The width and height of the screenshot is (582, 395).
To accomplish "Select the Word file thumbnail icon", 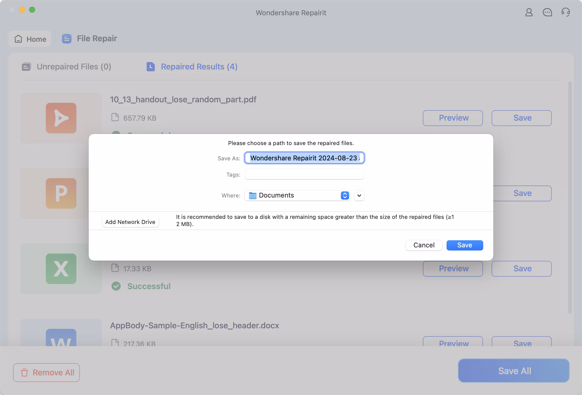I will tap(61, 337).
